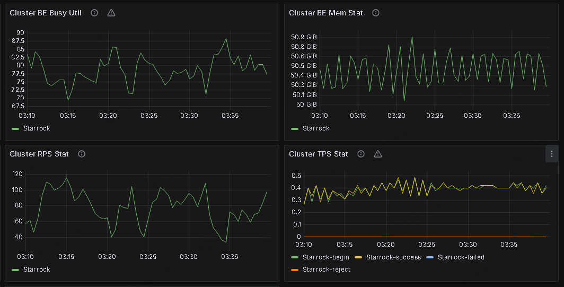Click warning triangle on Cluster BE Busy Util
Image resolution: width=564 pixels, height=287 pixels.
[x=111, y=13]
